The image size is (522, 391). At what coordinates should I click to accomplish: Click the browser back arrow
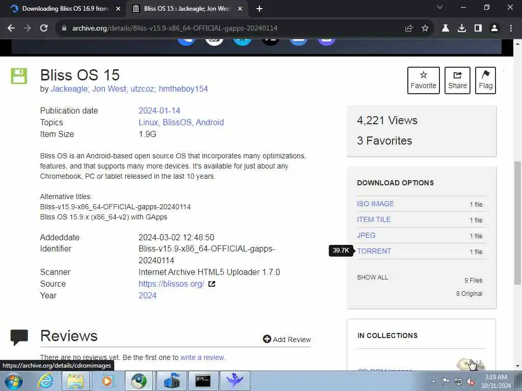11,29
